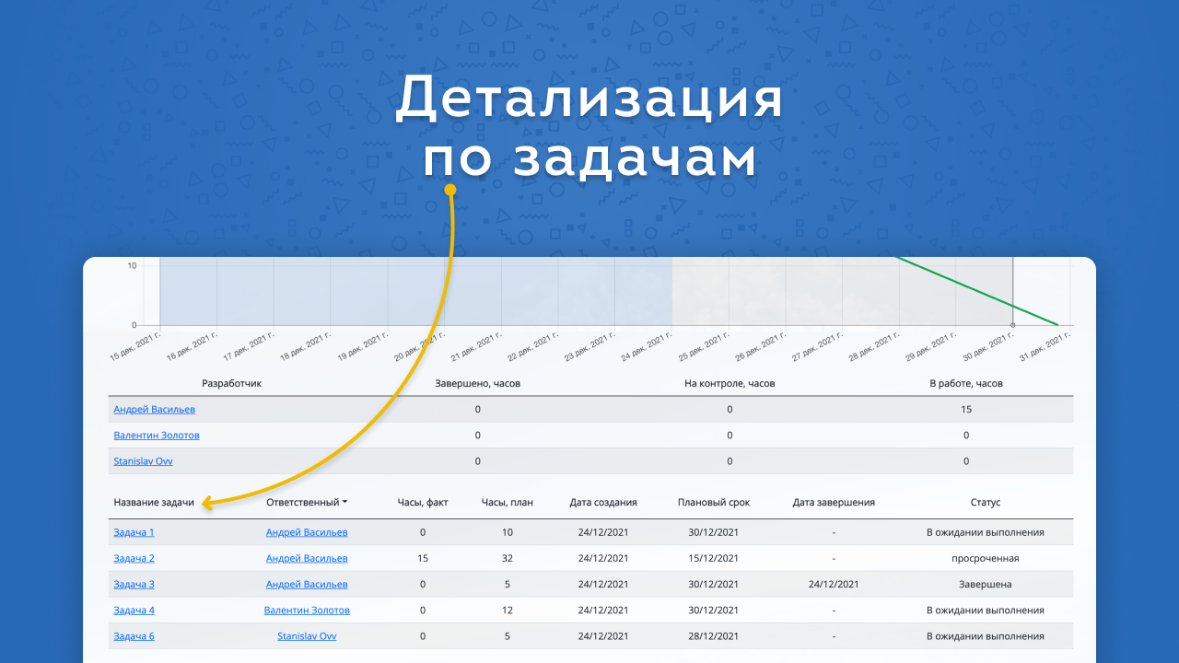Open the Задача 6 task link

[134, 636]
